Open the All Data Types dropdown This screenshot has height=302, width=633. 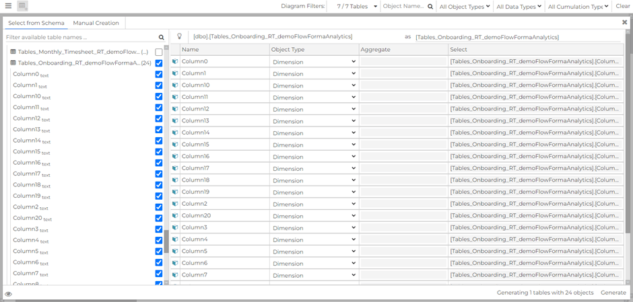(519, 7)
